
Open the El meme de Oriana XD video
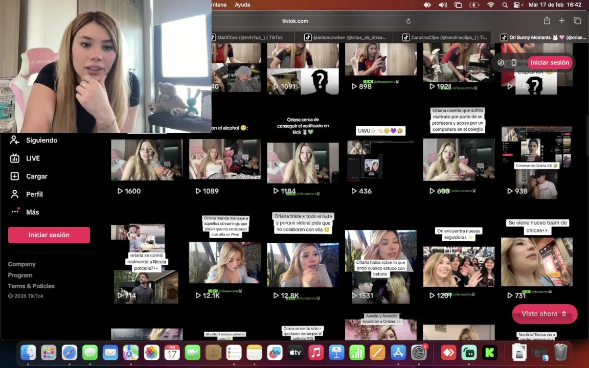536,162
